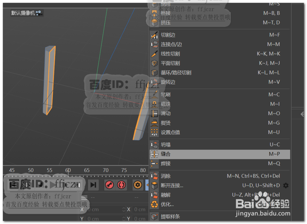Expand the collapsed panel arrow on right edge
The width and height of the screenshot is (307, 224).
[x=302, y=114]
